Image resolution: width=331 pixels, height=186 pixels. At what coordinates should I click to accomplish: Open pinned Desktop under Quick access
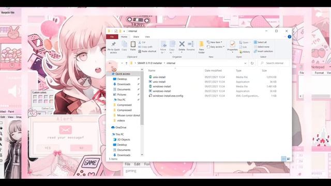tap(122, 79)
